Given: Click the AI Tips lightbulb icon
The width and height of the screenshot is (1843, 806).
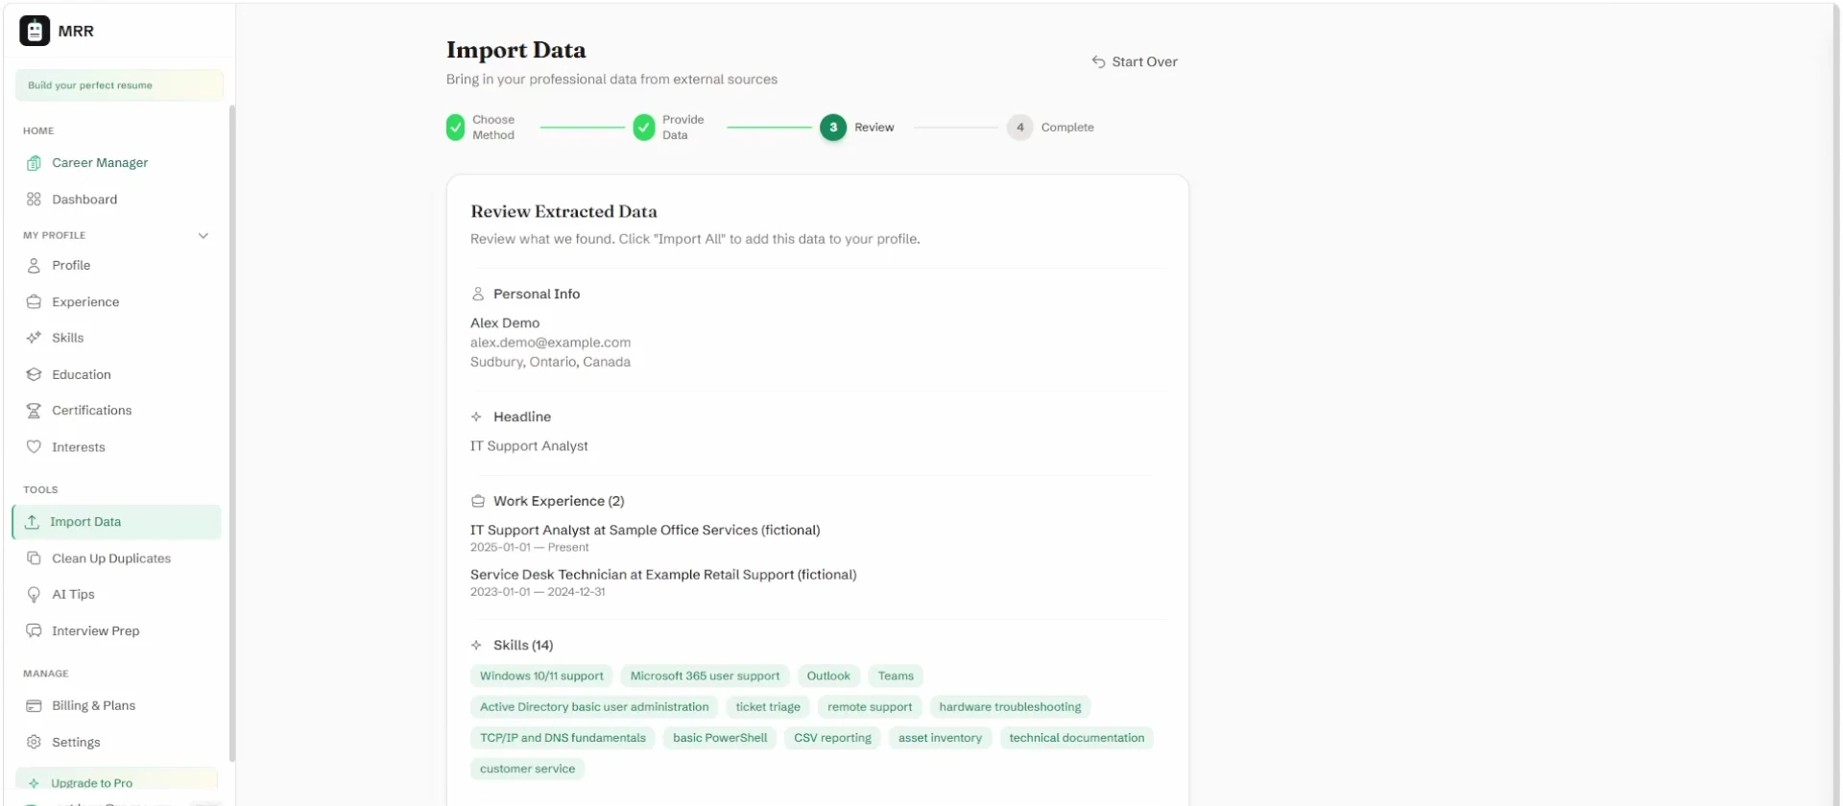Looking at the screenshot, I should 34,595.
